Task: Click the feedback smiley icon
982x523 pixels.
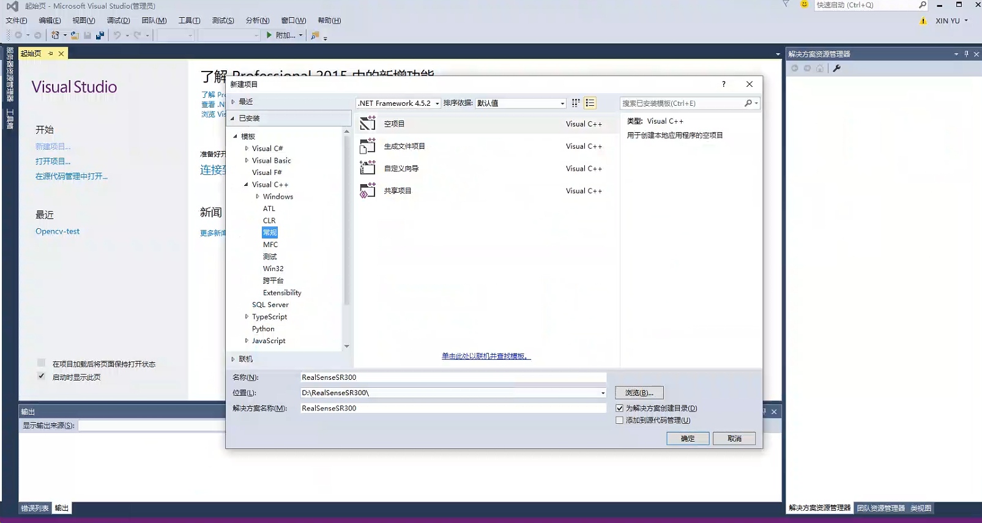Action: click(x=804, y=4)
